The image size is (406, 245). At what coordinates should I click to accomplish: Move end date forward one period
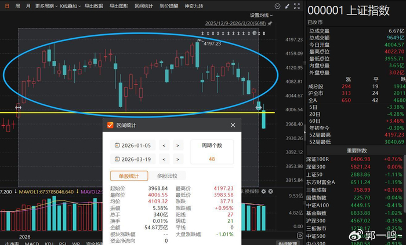(x=177, y=159)
